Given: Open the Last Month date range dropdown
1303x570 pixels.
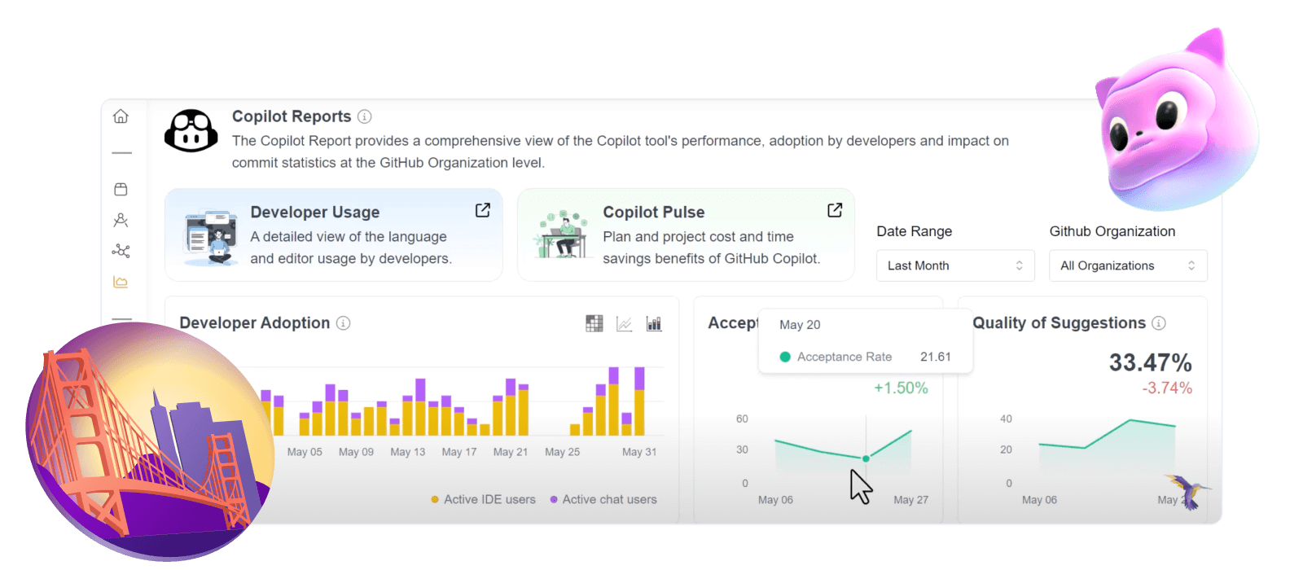Looking at the screenshot, I should click(x=954, y=265).
